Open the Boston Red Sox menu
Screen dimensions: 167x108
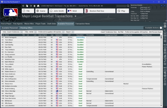[x=100, y=11]
